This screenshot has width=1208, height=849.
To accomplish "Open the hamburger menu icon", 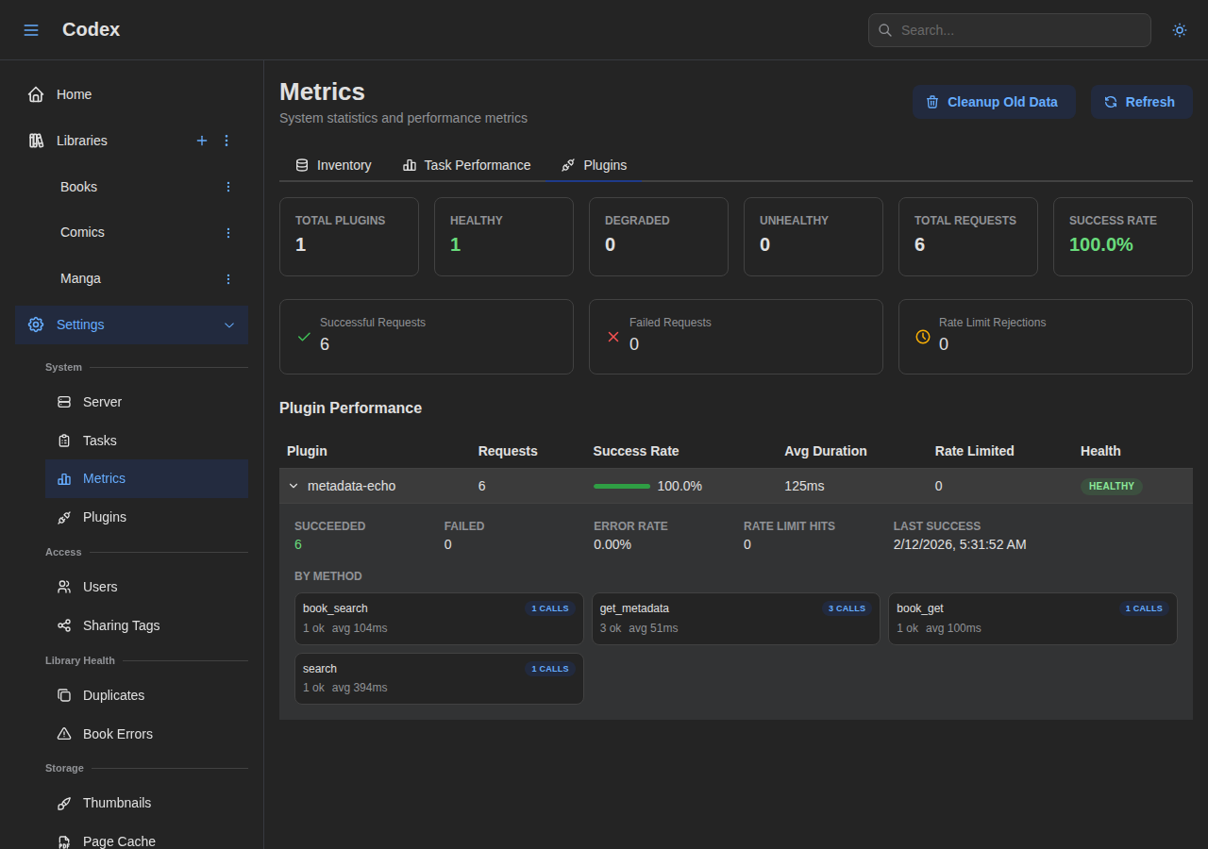I will [x=31, y=29].
